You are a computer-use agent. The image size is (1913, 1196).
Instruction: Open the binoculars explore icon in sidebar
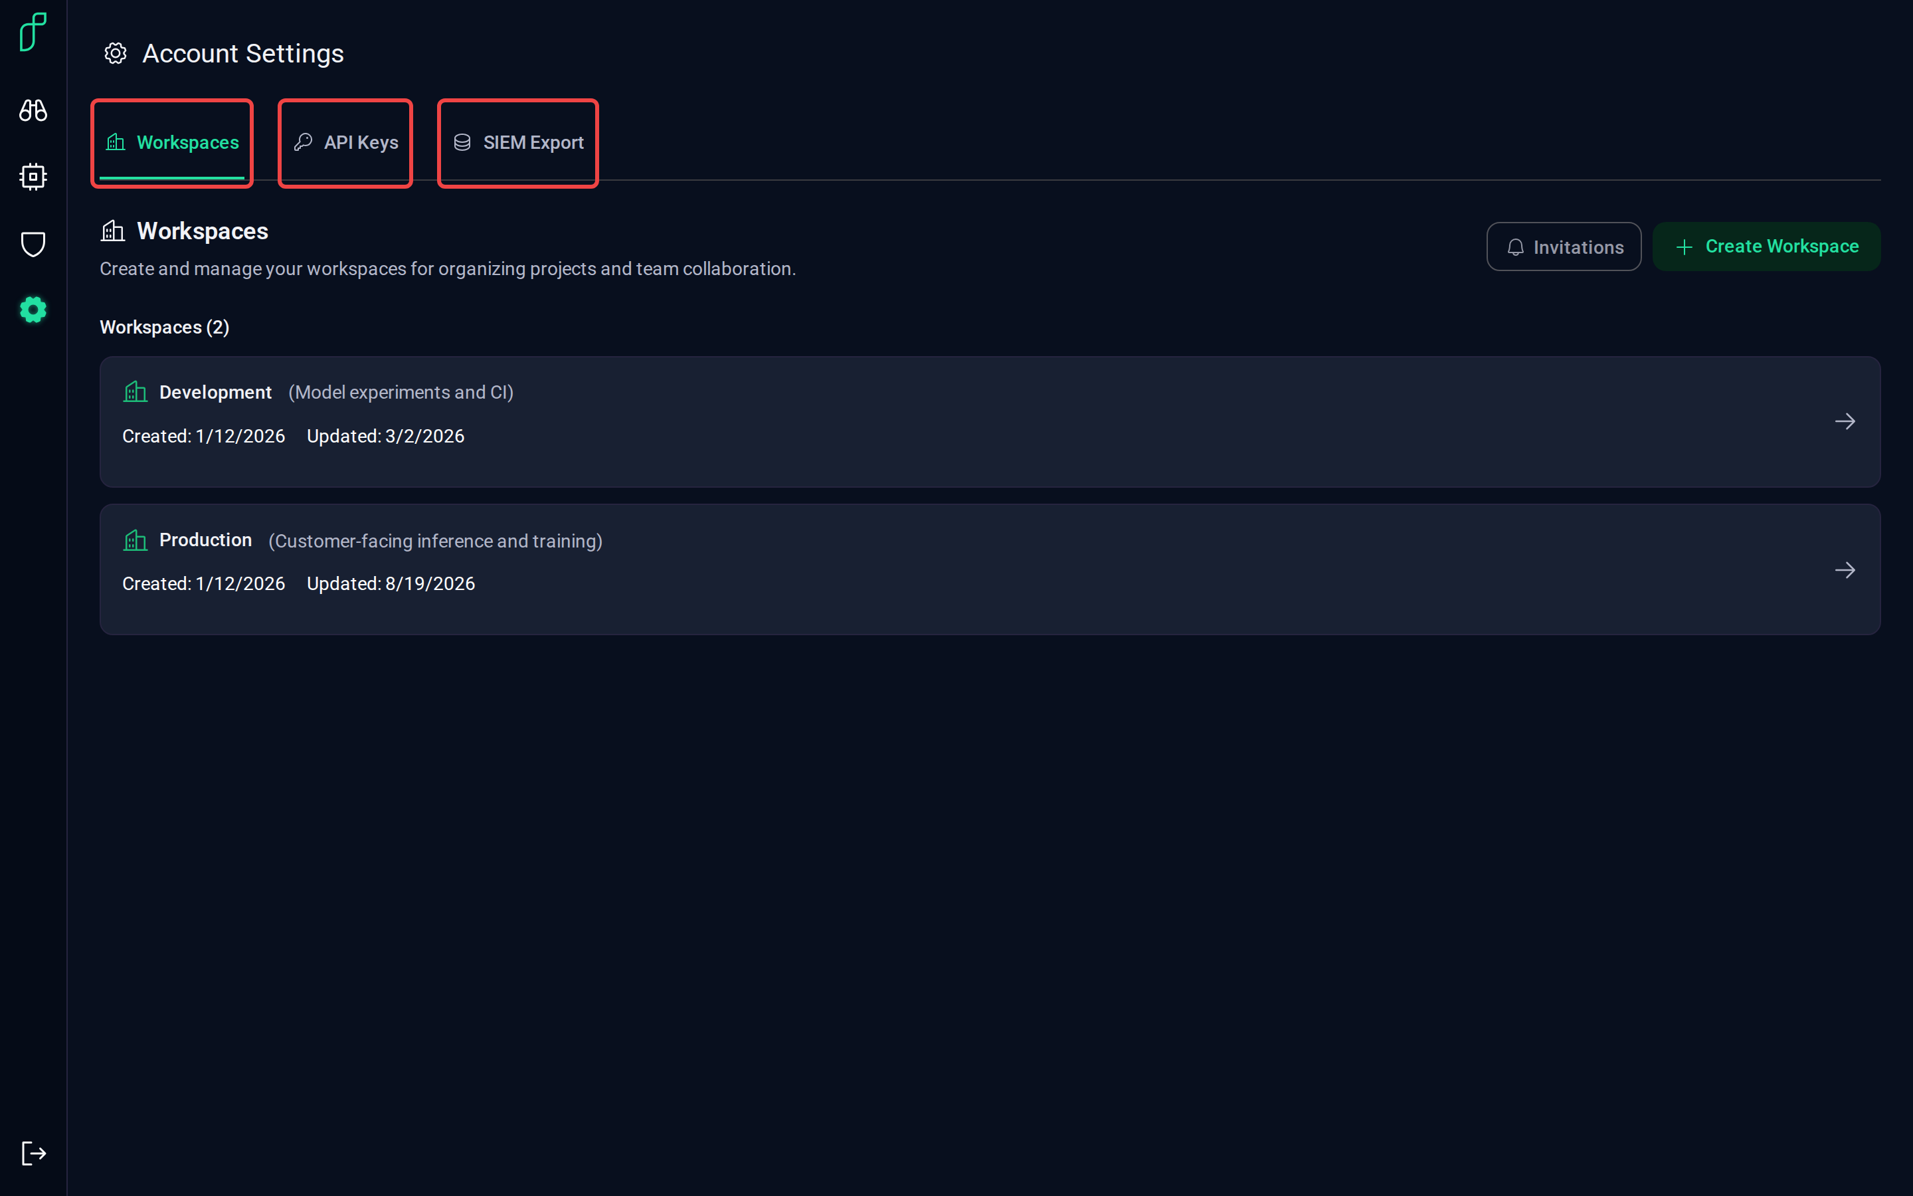33,110
